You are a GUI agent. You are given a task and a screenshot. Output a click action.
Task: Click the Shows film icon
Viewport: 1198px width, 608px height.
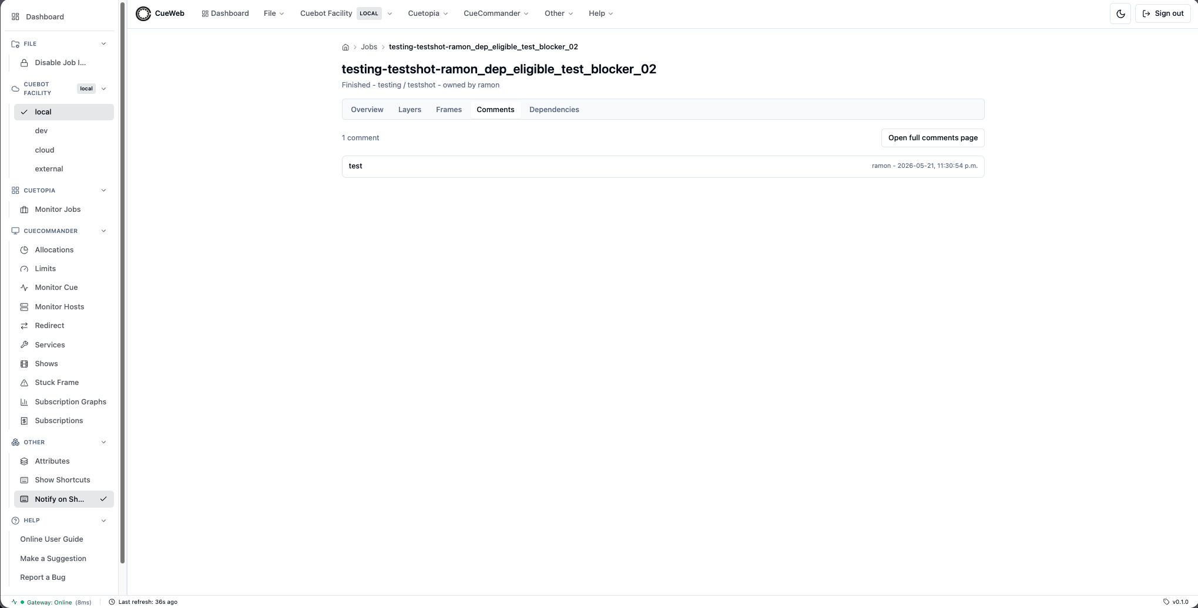pos(24,364)
